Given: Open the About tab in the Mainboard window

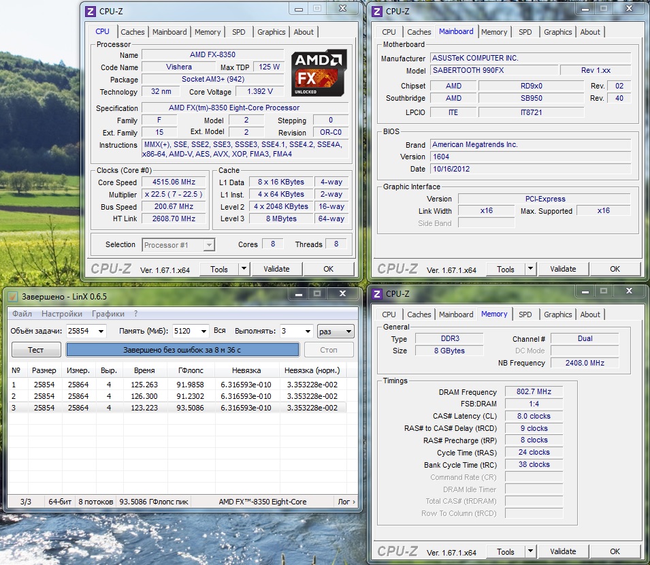Looking at the screenshot, I should (x=590, y=32).
